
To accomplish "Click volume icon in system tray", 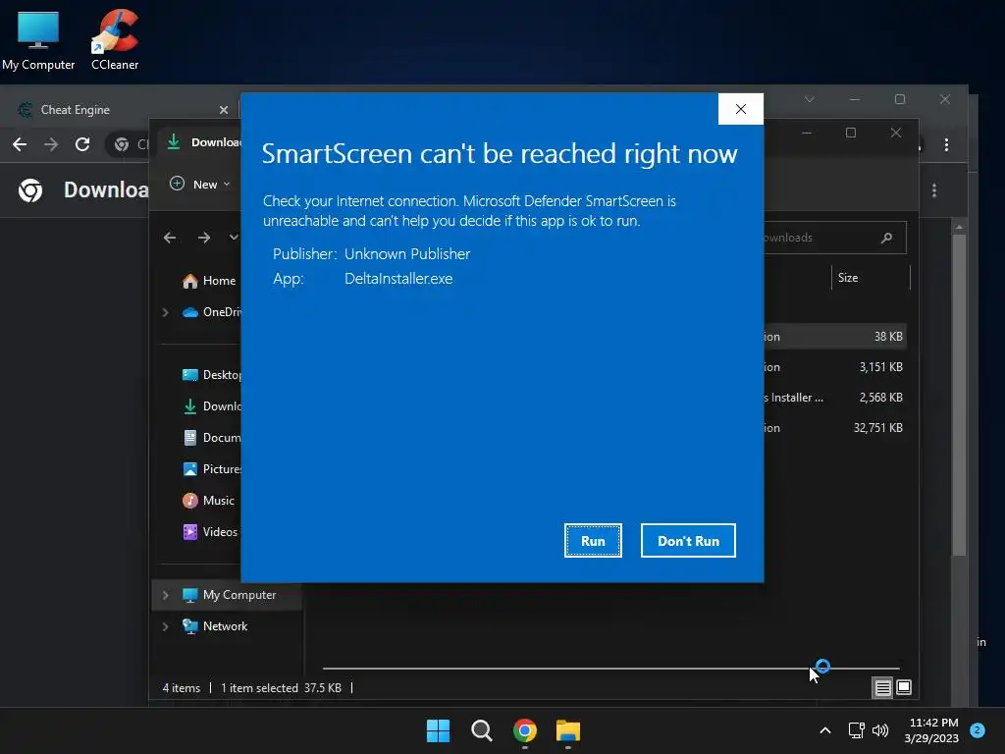I will point(880,730).
